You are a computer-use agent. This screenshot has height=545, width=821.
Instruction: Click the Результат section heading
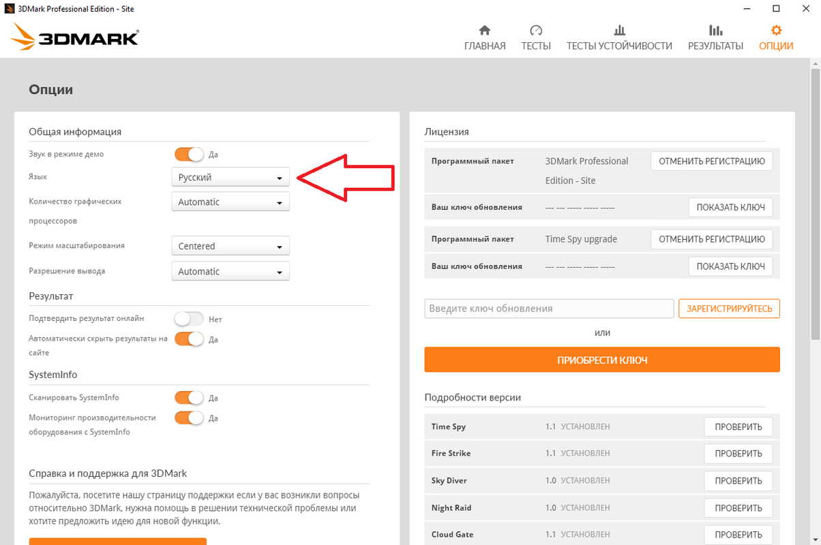pyautogui.click(x=51, y=296)
